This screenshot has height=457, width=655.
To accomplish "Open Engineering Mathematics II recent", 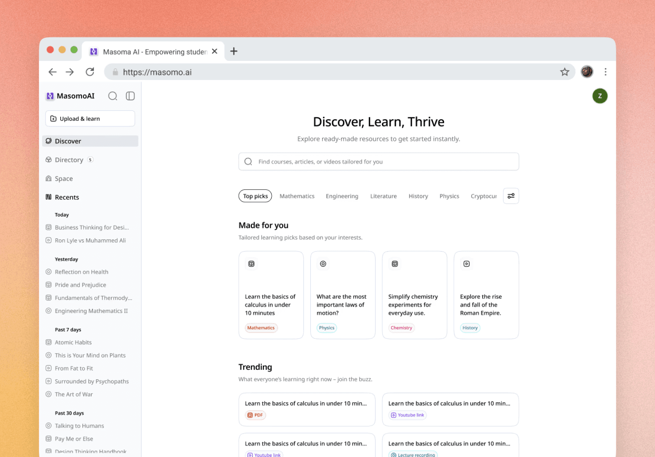I will pos(87,311).
